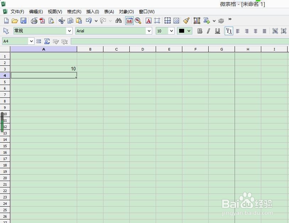Image resolution: width=289 pixels, height=223 pixels.
Task: Undo last action arrow icon
Action: click(x=89, y=21)
